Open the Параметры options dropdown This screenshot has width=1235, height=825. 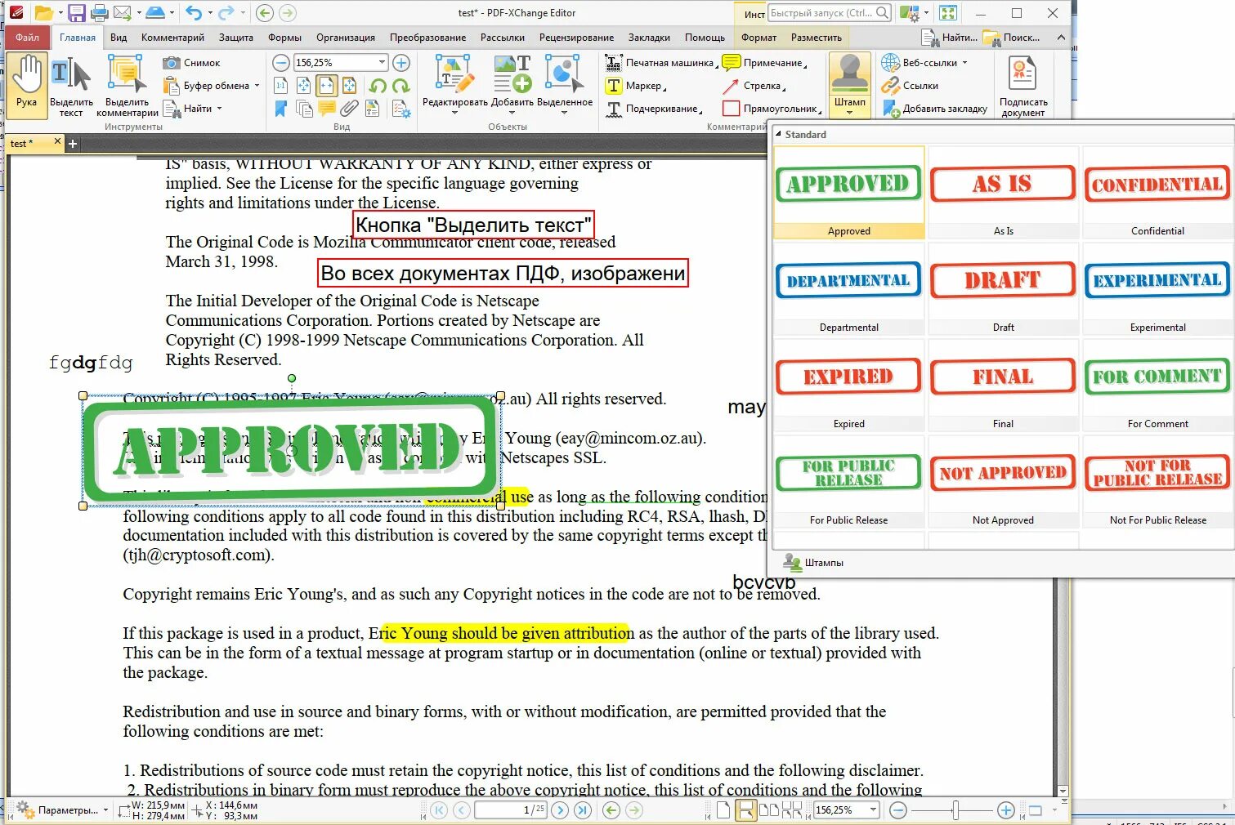pos(62,810)
